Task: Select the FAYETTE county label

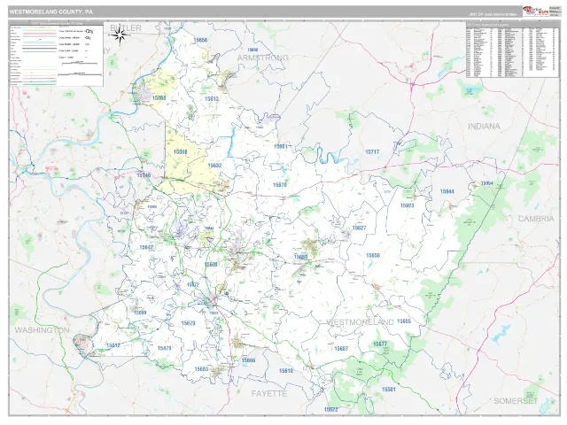Action: tap(269, 393)
